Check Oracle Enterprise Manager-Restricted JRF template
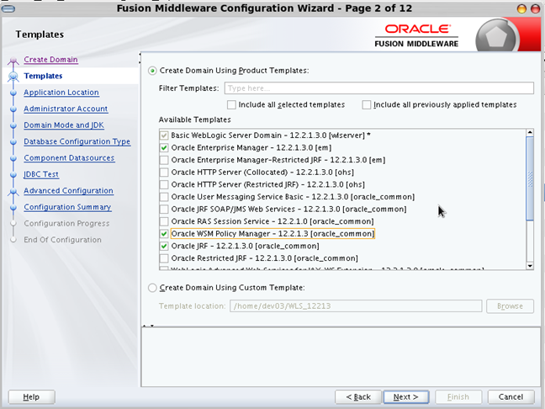The width and height of the screenshot is (545, 409). (x=164, y=160)
